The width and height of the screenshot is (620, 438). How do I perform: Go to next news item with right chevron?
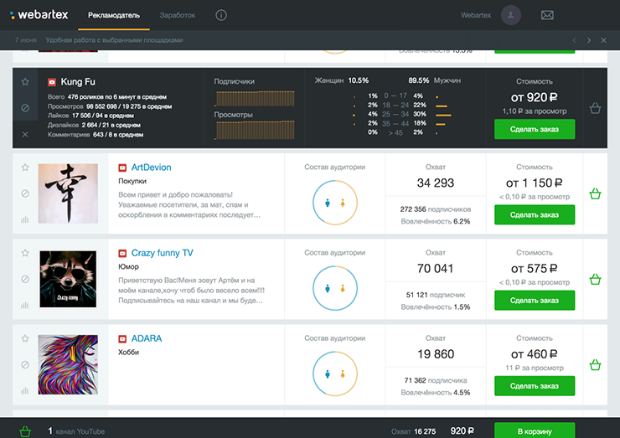(589, 40)
